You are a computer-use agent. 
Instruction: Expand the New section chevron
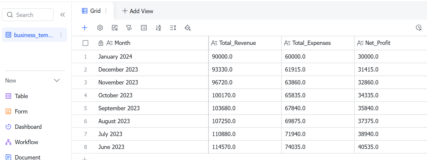[57, 80]
